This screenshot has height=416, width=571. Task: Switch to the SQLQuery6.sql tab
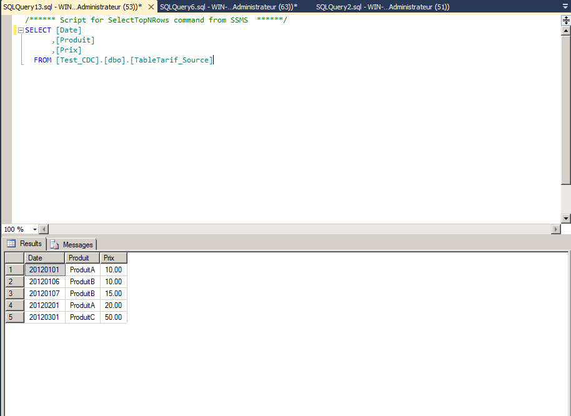pyautogui.click(x=227, y=7)
